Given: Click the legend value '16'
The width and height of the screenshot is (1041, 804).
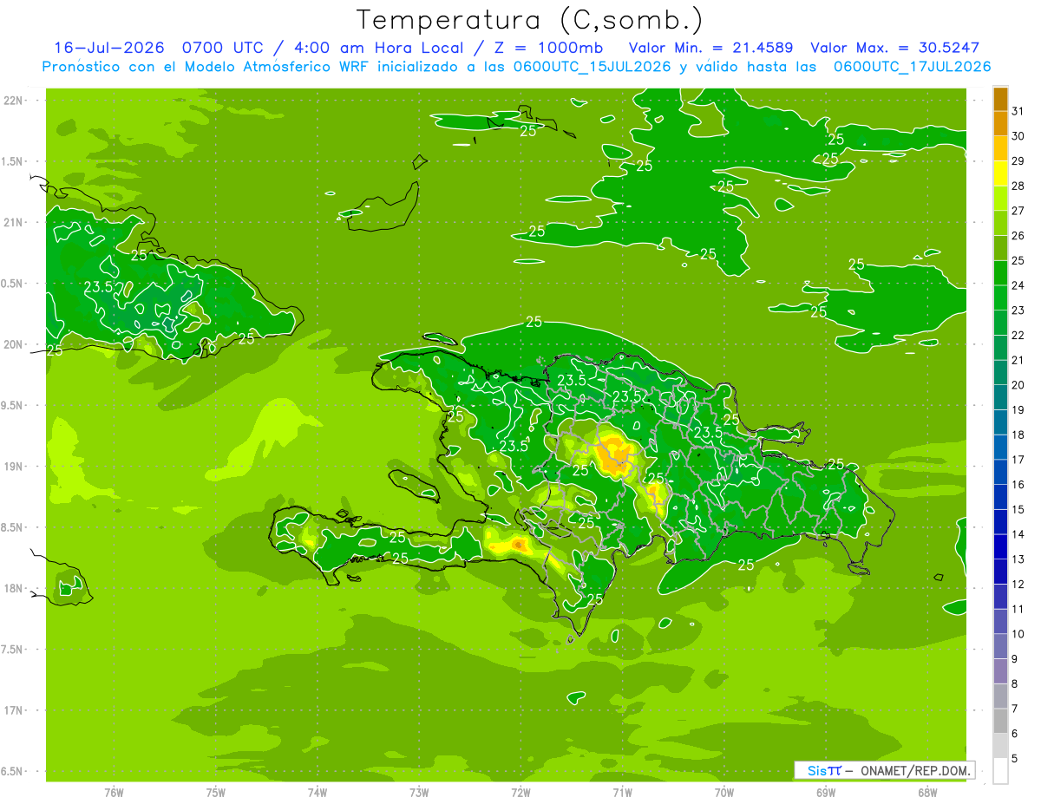Looking at the screenshot, I should pyautogui.click(x=1018, y=485).
